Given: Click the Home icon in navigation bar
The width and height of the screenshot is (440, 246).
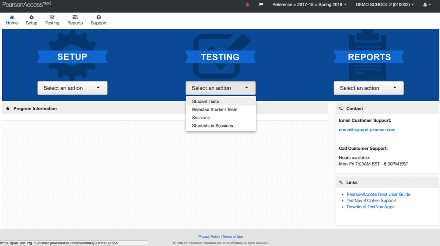Looking at the screenshot, I should click(x=12, y=18).
